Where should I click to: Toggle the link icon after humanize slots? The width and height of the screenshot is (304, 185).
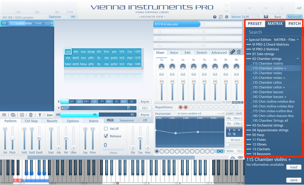click(x=220, y=151)
